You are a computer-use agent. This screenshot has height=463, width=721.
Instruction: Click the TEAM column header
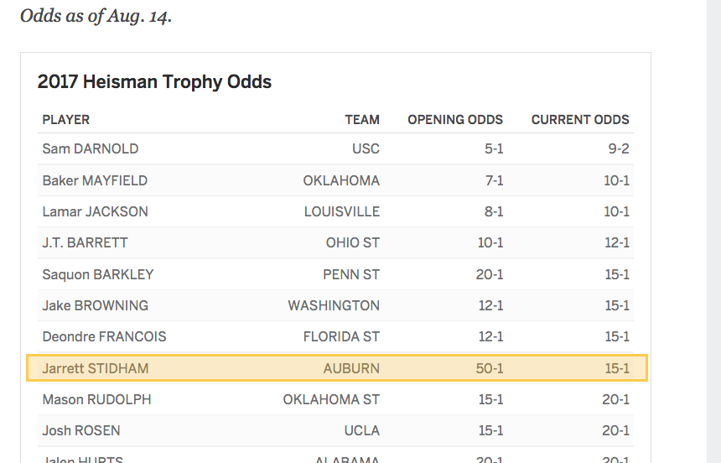(362, 120)
